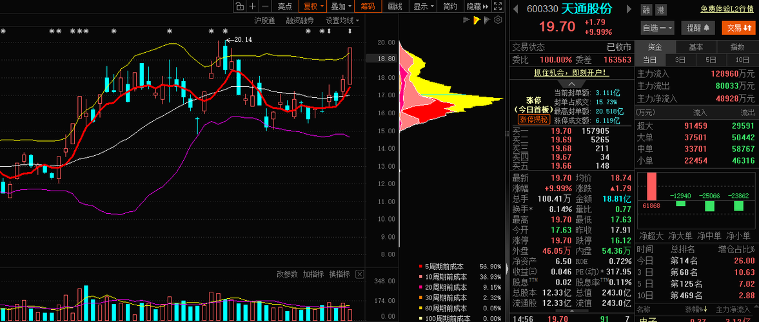Close the indicator panel with X
The image size is (759, 322).
click(359, 274)
